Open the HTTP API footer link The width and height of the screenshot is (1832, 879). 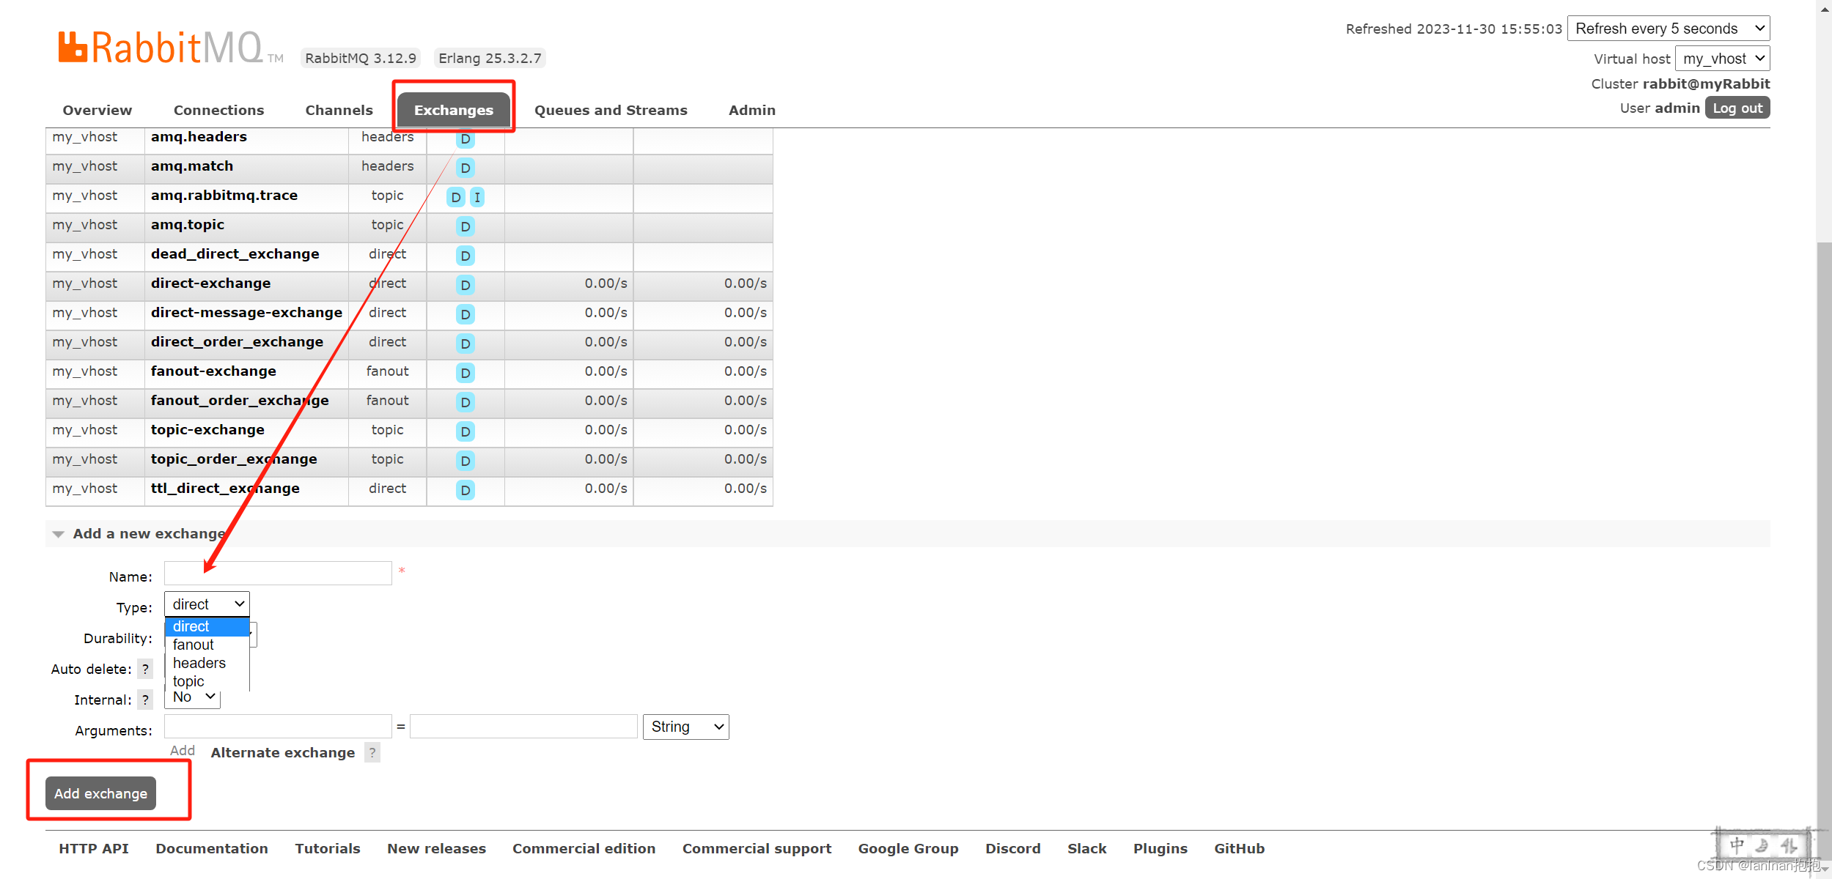(x=94, y=848)
